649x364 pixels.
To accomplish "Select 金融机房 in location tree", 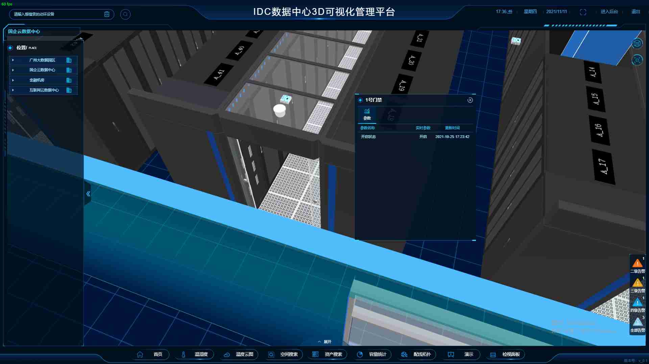I will (37, 80).
